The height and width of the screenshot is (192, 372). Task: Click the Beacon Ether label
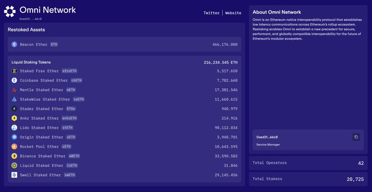tap(33, 44)
